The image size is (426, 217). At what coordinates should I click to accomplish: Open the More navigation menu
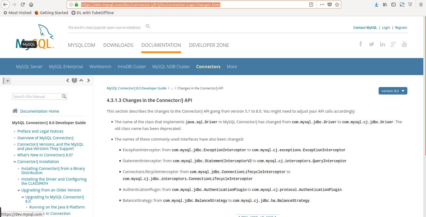coord(232,67)
